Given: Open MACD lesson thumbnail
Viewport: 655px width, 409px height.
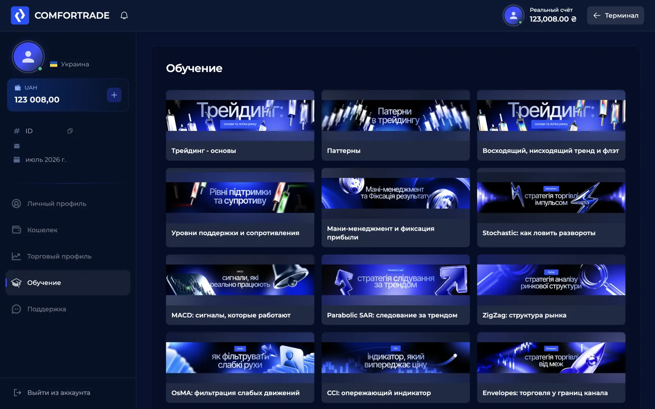Looking at the screenshot, I should 240,280.
